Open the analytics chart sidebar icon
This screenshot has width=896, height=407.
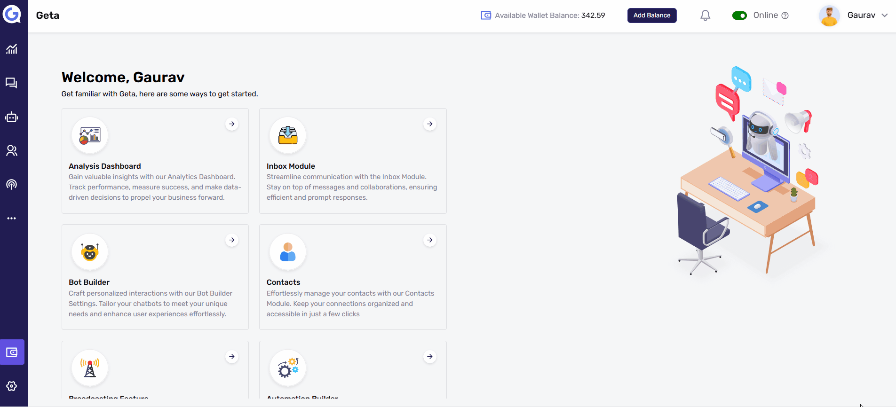tap(12, 49)
